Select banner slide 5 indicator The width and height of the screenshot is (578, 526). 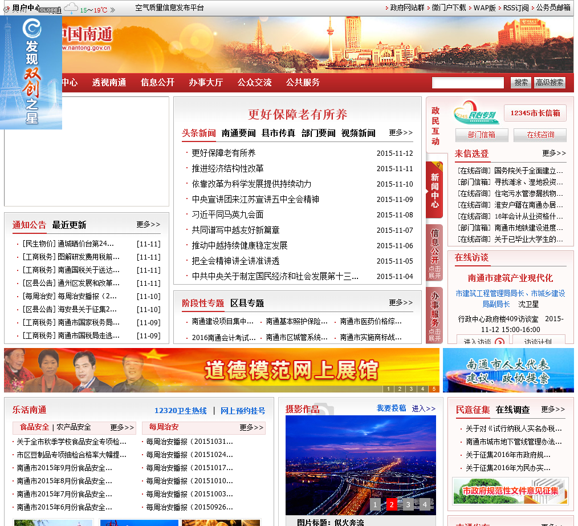coord(434,389)
